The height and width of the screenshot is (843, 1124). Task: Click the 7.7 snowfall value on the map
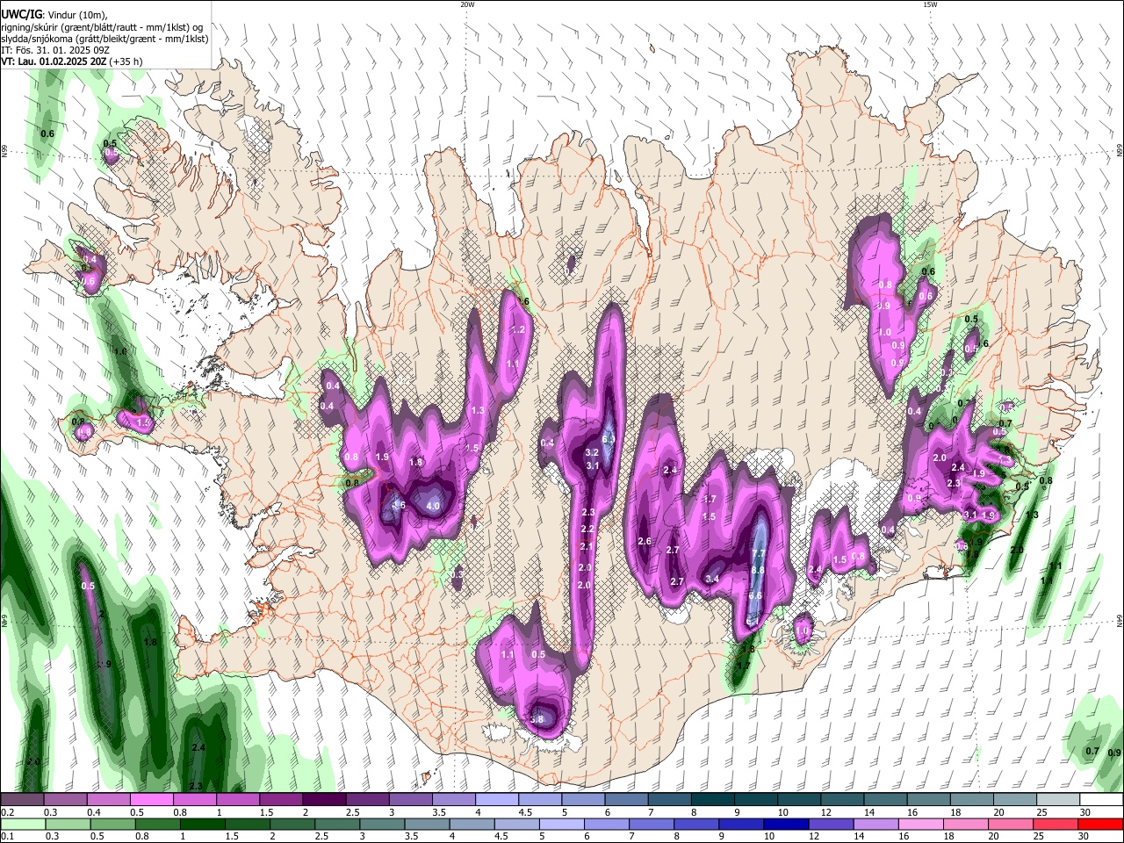[x=760, y=553]
